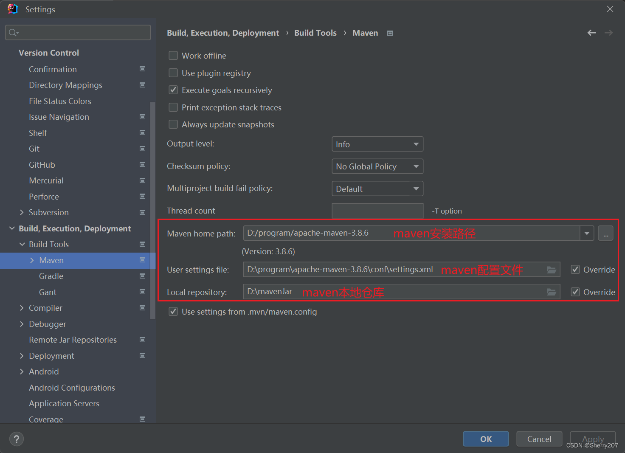Image resolution: width=625 pixels, height=453 pixels.
Task: Open the Output level Info dropdown
Action: [377, 144]
